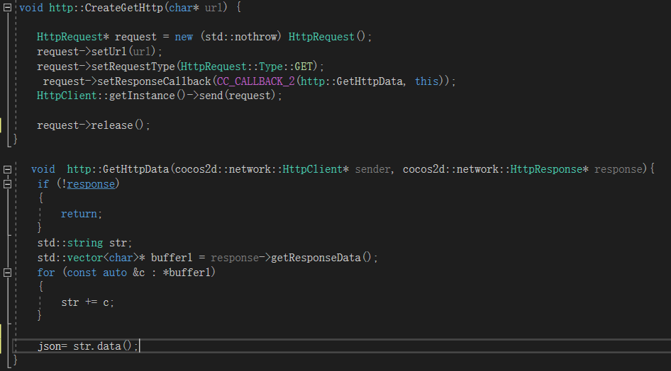Click 'char* url' parameter in CreateGetHttp

[x=196, y=8]
